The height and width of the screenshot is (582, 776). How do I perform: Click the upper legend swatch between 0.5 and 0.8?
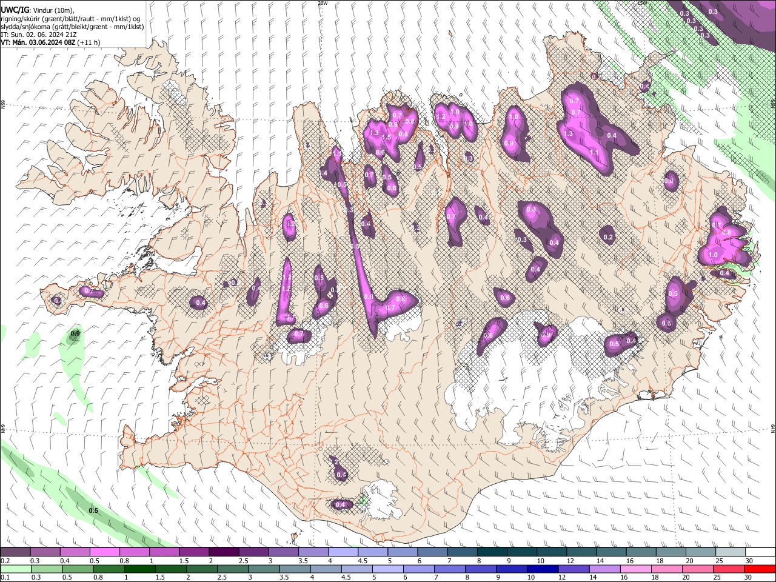point(104,552)
